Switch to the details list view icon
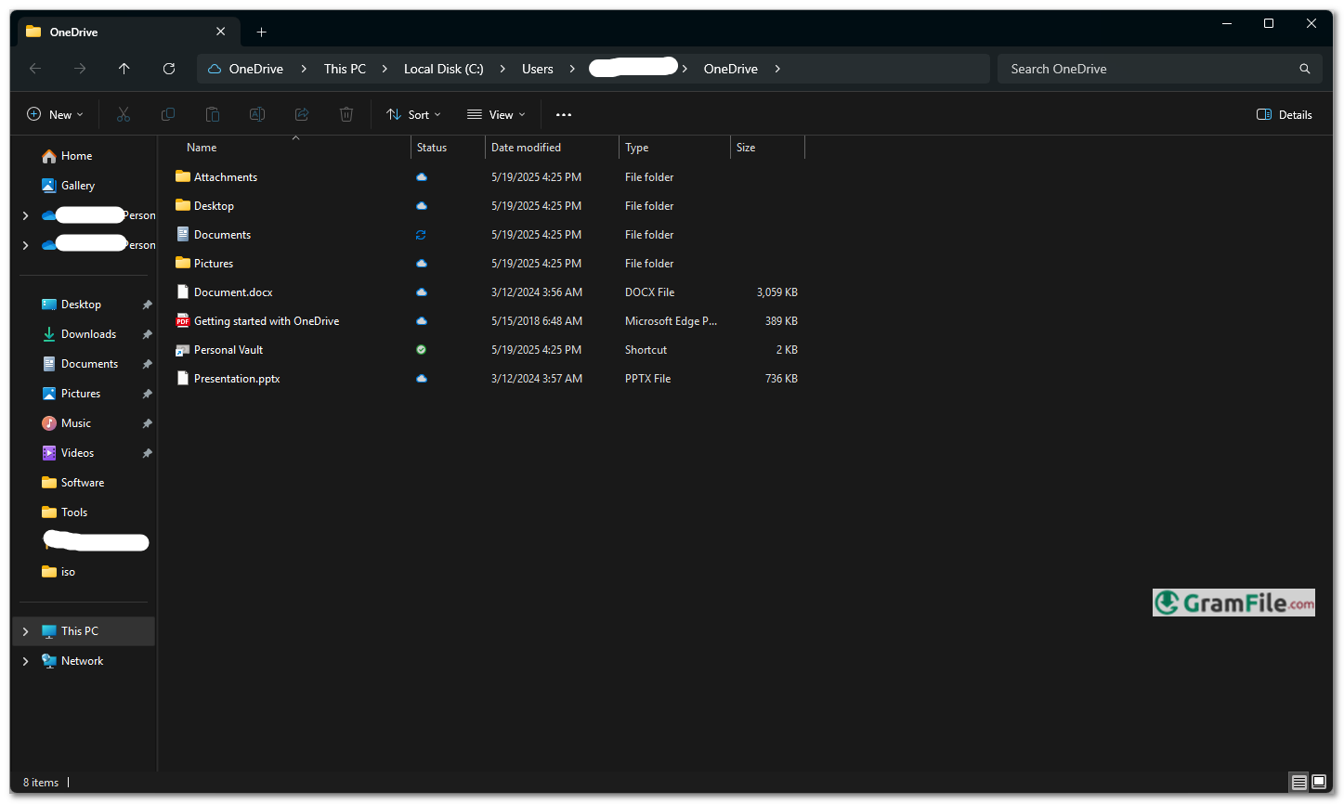The height and width of the screenshot is (804, 1344). click(x=1299, y=783)
